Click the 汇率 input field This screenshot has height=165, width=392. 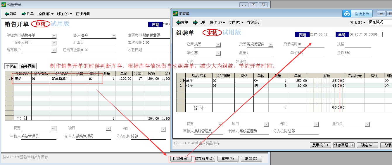point(98,43)
